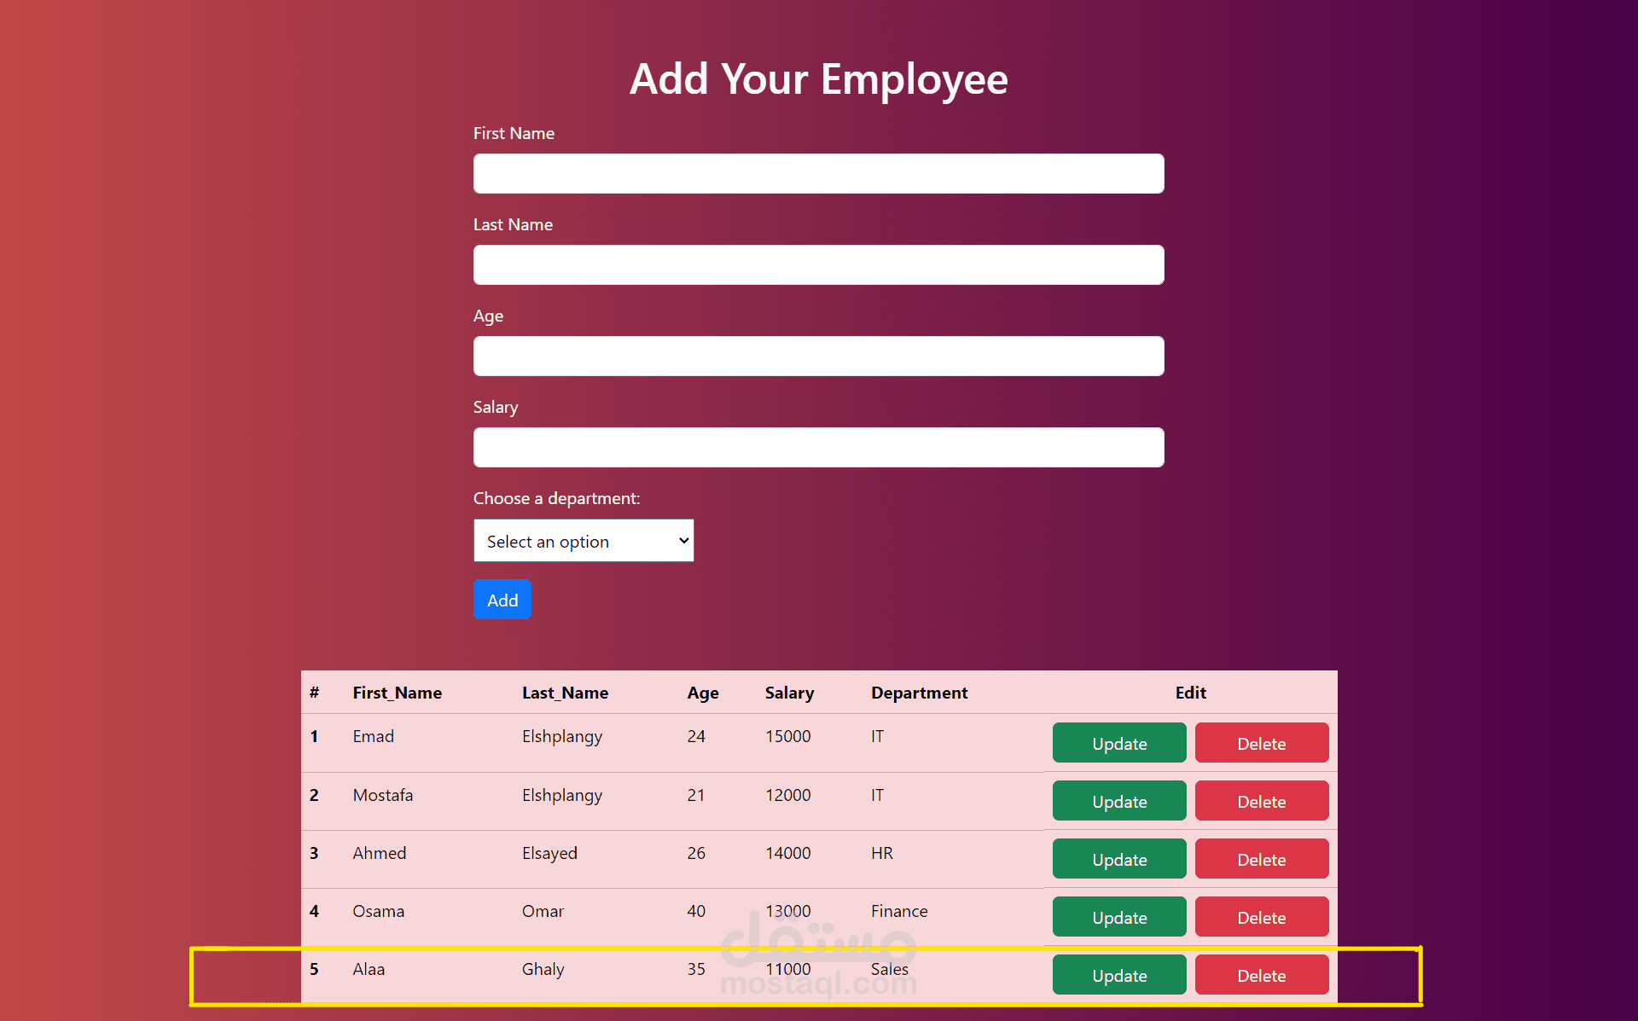The height and width of the screenshot is (1021, 1638).
Task: Focus the Age input field
Action: pos(818,356)
